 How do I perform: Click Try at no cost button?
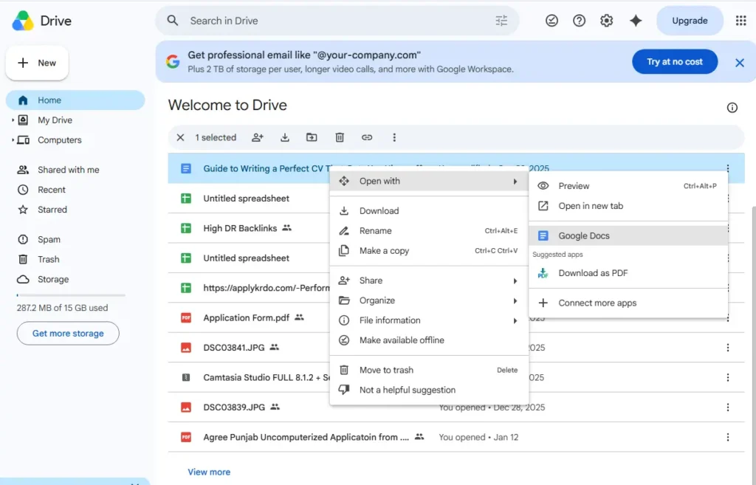tap(675, 62)
